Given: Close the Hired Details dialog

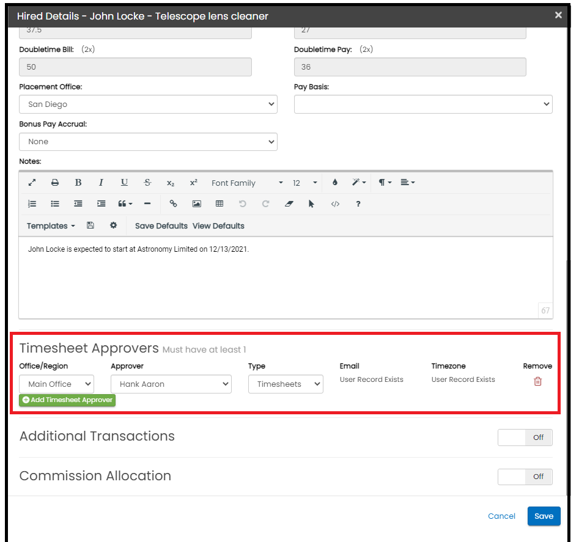Looking at the screenshot, I should 558,15.
